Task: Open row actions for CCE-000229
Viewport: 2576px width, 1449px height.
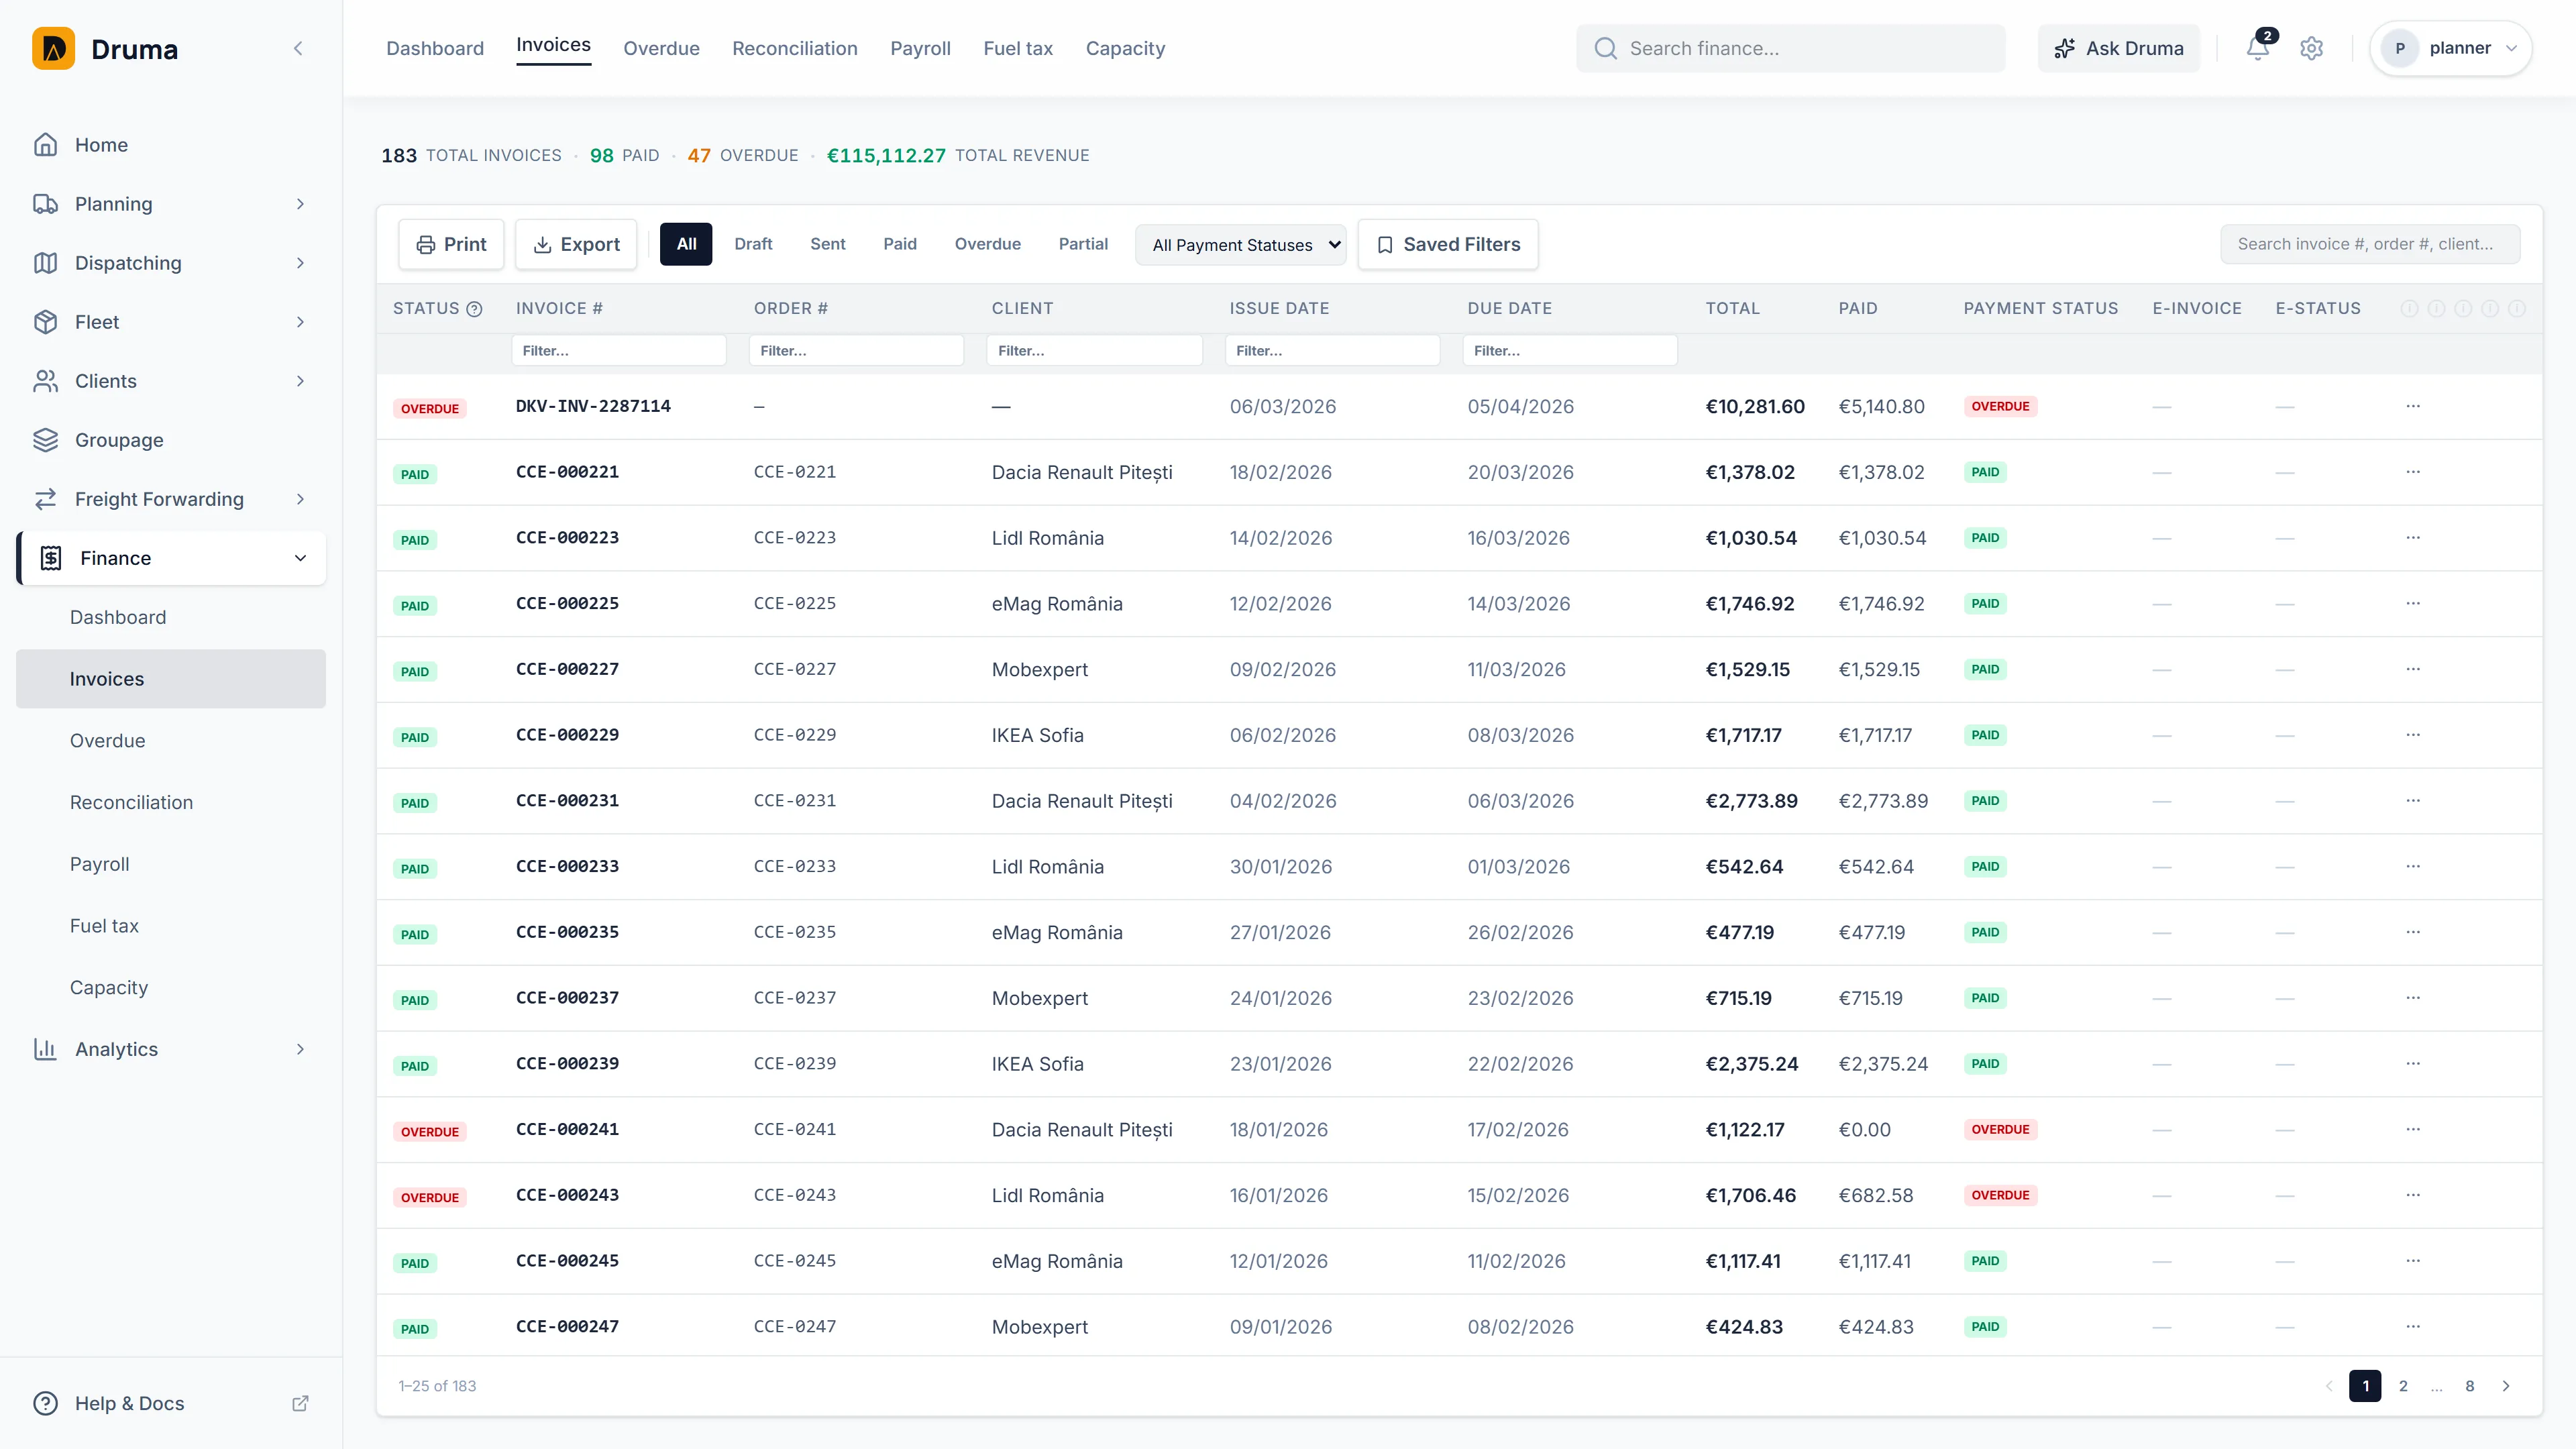Action: click(x=2413, y=735)
